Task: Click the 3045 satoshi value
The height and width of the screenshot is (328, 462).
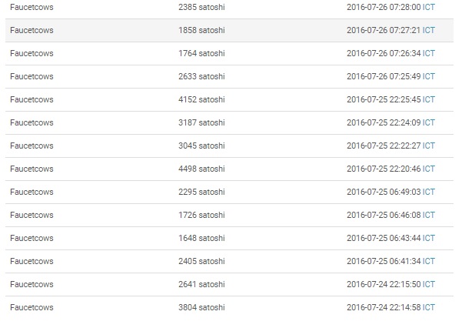Action: [201, 146]
